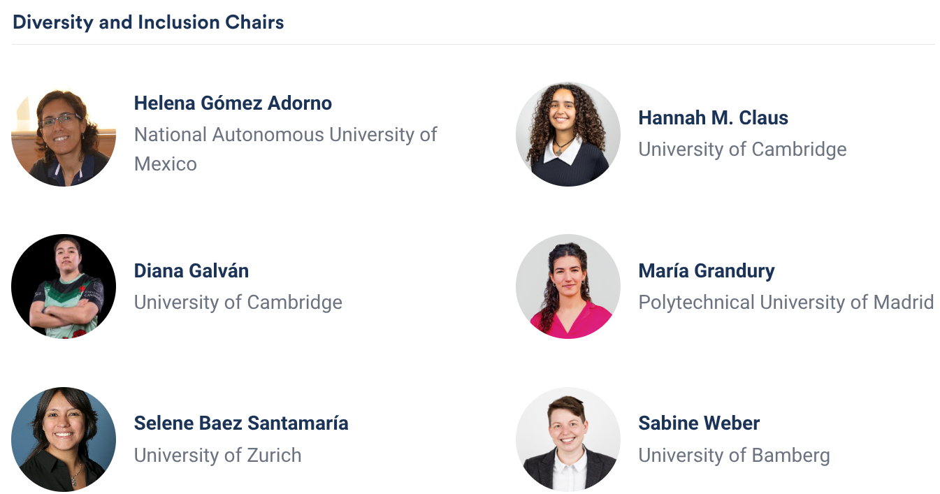Open the photo beside Selene Baez Santamaría
The width and height of the screenshot is (940, 494).
(64, 439)
